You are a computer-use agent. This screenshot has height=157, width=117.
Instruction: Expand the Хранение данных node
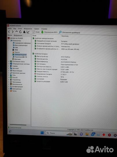tap(9, 73)
